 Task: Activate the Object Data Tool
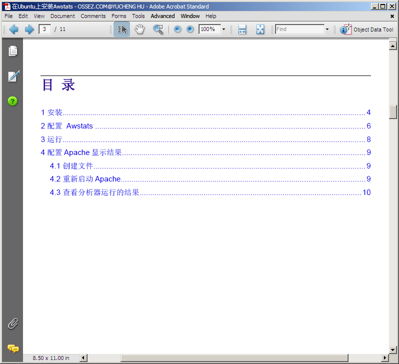pyautogui.click(x=366, y=29)
